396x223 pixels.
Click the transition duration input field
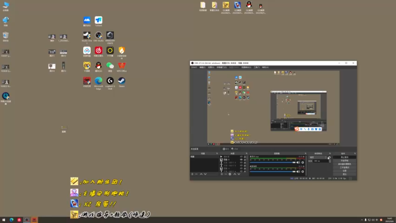pyautogui.click(x=320, y=161)
